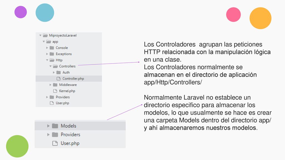Click the Controllers open-folder icon
Image resolution: width=285 pixels, height=160 pixels.
click(55, 66)
